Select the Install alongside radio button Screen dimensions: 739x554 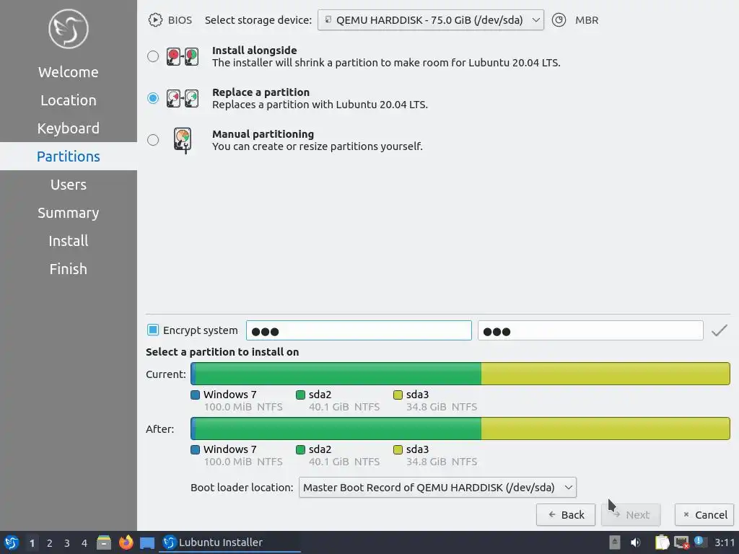click(153, 56)
